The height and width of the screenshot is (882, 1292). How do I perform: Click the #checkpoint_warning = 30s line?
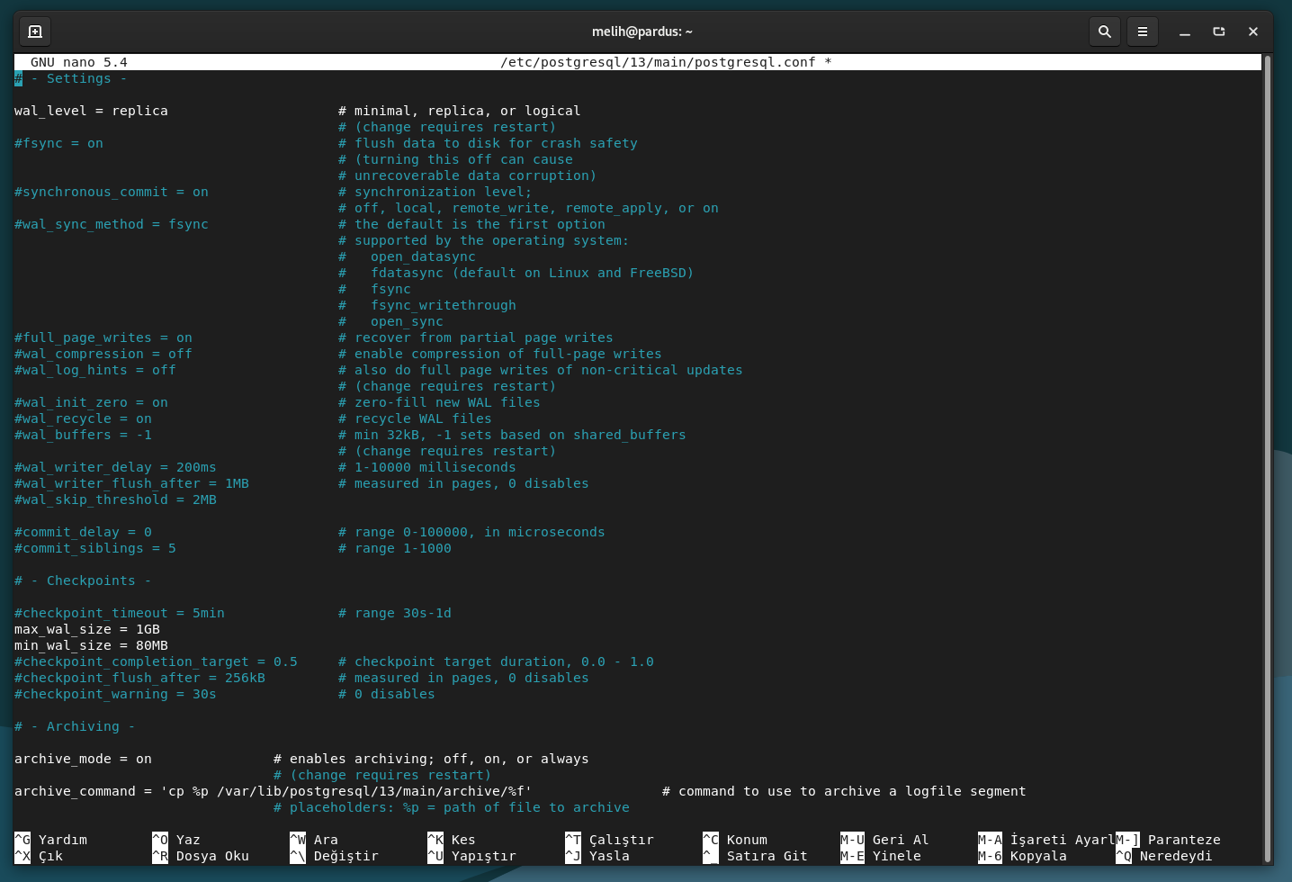click(x=115, y=694)
